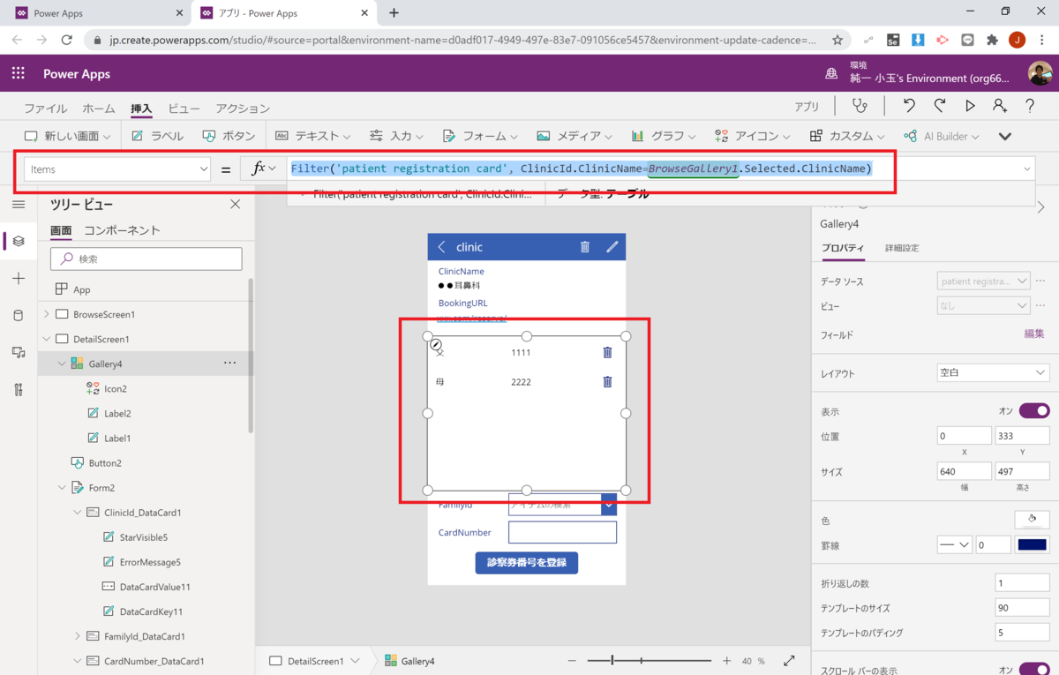Adjust the zoom level slider

tap(649, 661)
